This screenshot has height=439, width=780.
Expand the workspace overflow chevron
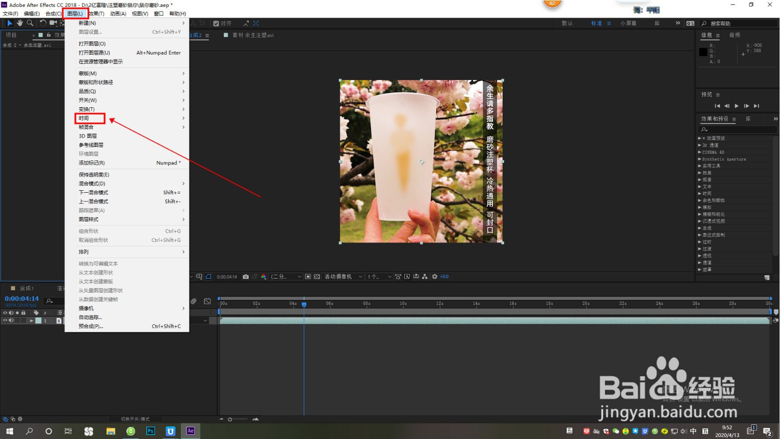coord(678,23)
